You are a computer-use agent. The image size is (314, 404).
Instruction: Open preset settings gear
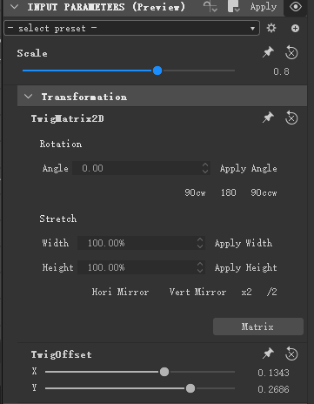(x=271, y=28)
